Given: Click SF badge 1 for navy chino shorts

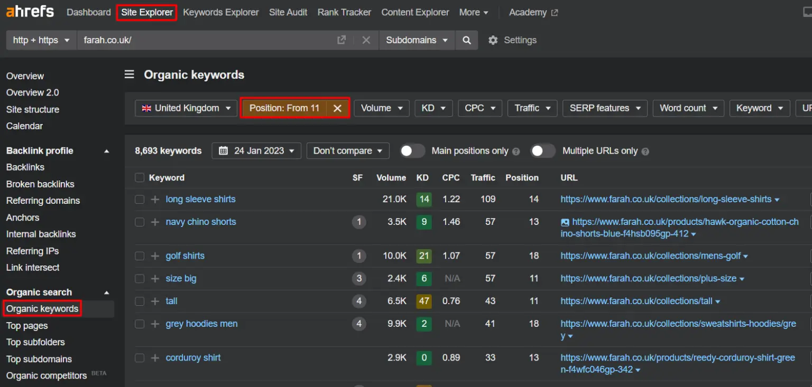Looking at the screenshot, I should point(359,222).
